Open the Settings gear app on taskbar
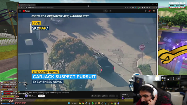 tap(89, 103)
